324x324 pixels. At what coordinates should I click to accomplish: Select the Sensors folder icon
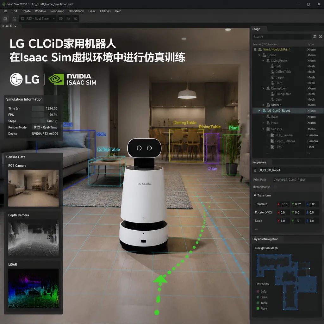tap(268, 129)
